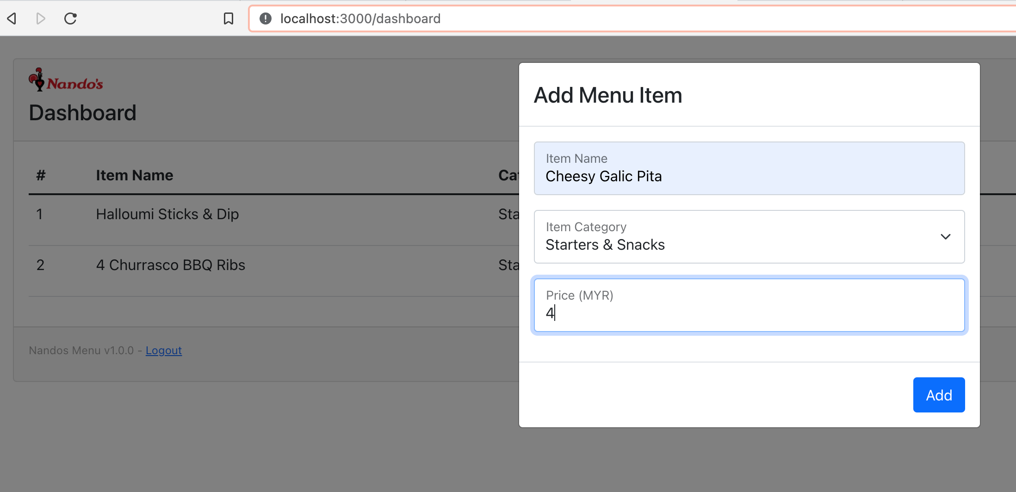Click the Dashboard heading
Viewport: 1016px width, 492px height.
click(x=82, y=113)
